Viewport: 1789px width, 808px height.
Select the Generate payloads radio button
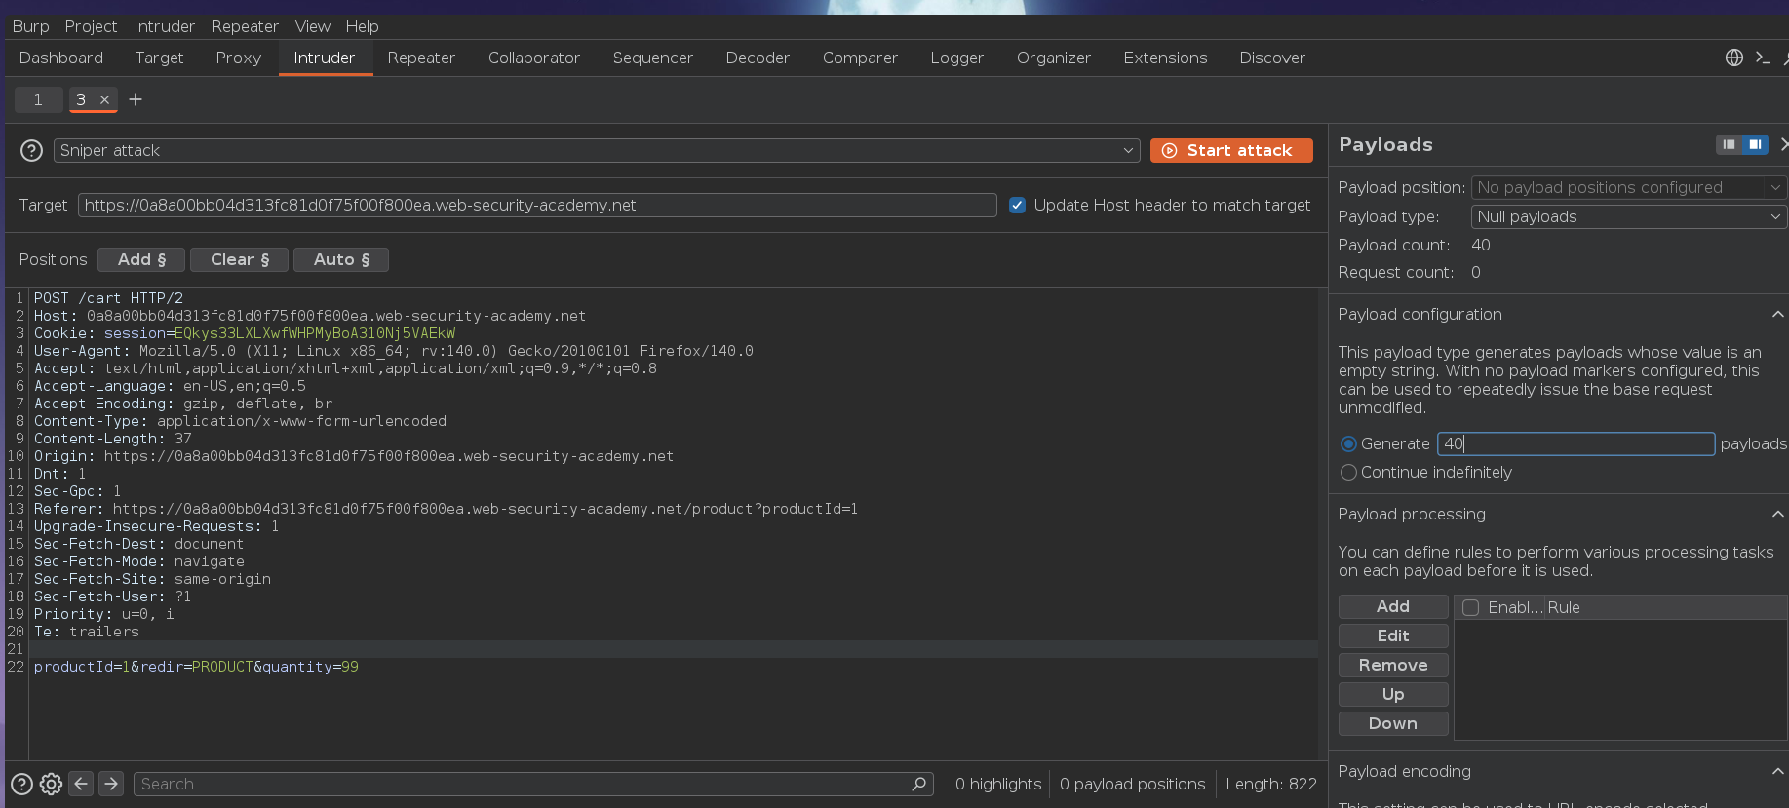(x=1348, y=443)
